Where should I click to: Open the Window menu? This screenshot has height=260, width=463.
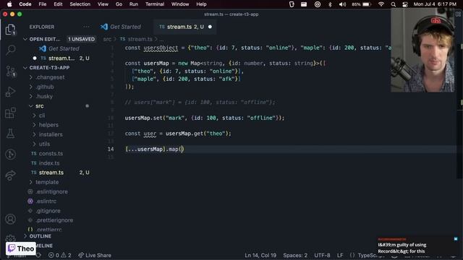(x=180, y=4)
